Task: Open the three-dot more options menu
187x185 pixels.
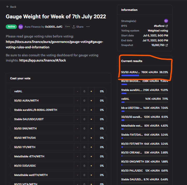Action: pos(88,27)
